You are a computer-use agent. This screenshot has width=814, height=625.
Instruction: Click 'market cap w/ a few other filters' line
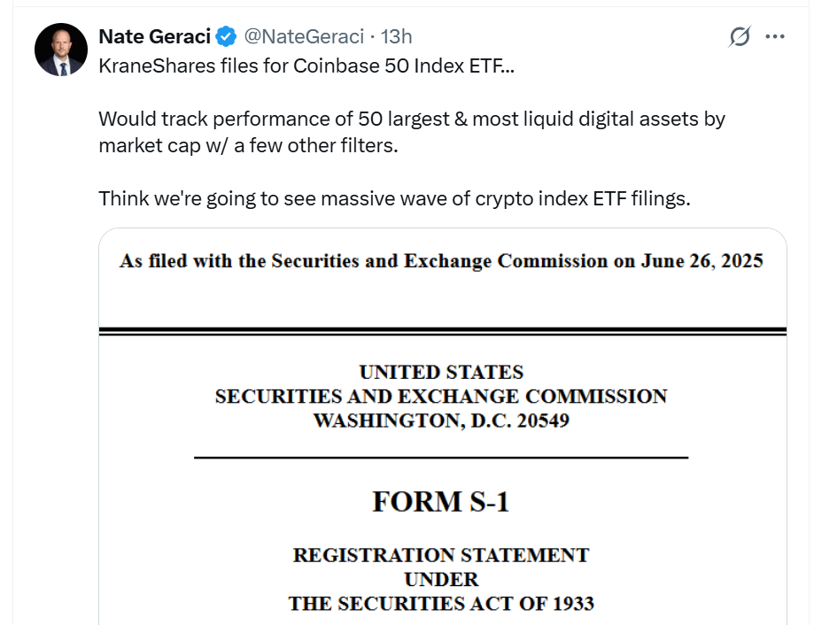(248, 144)
